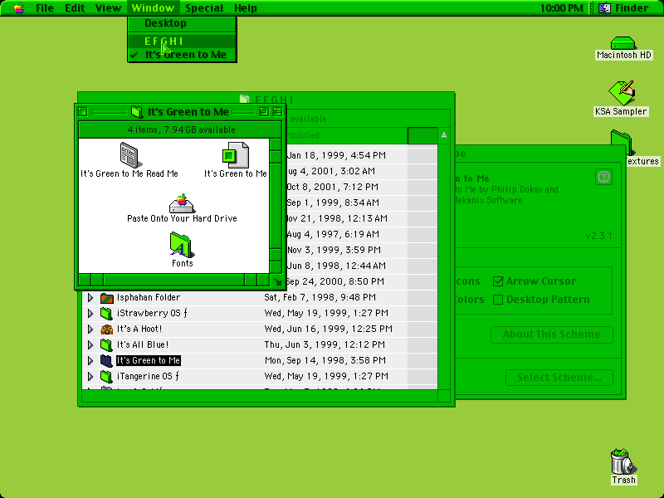
Task: Click the help question mark icon in Kaleidoscope
Action: 603,177
